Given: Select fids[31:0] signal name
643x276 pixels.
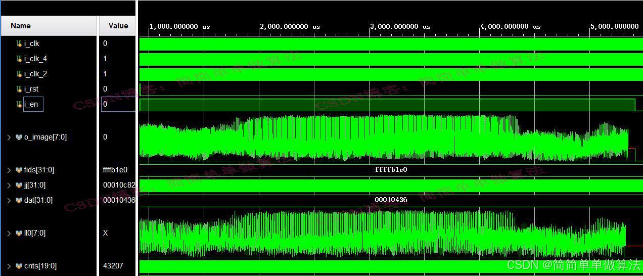Looking at the screenshot, I should point(39,170).
